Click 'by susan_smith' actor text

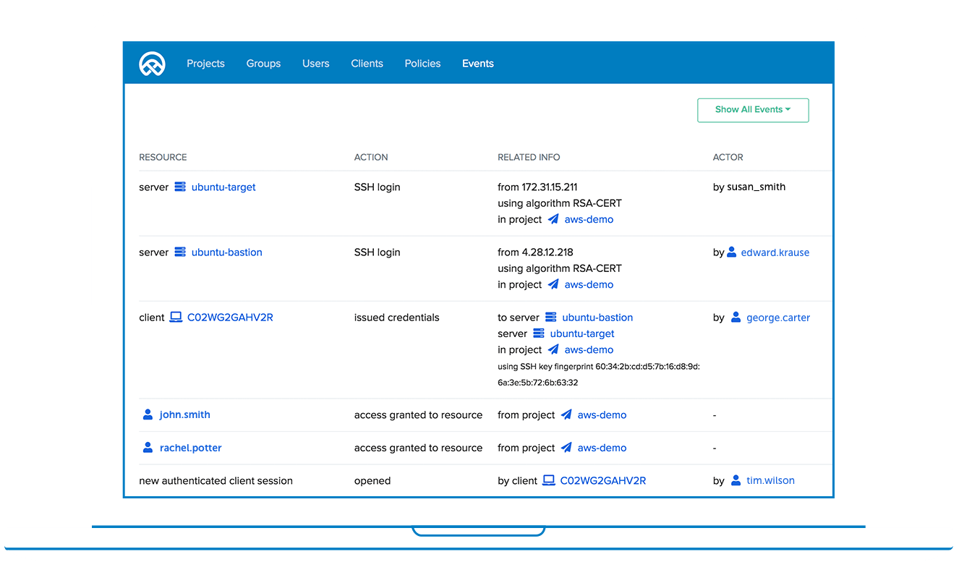click(x=749, y=187)
